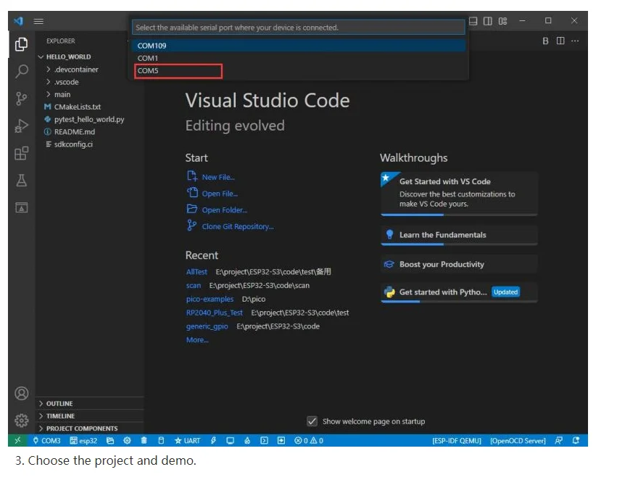
Task: Select COM109 from the serial port list
Action: pyautogui.click(x=298, y=46)
